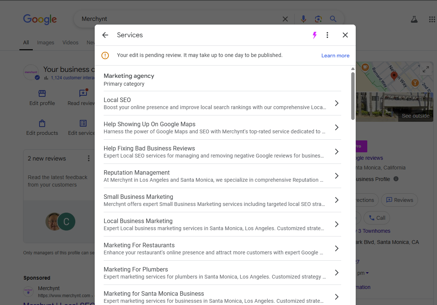Viewport: 437px width, 305px height.
Task: Click the red map location pin
Action: 394,76
